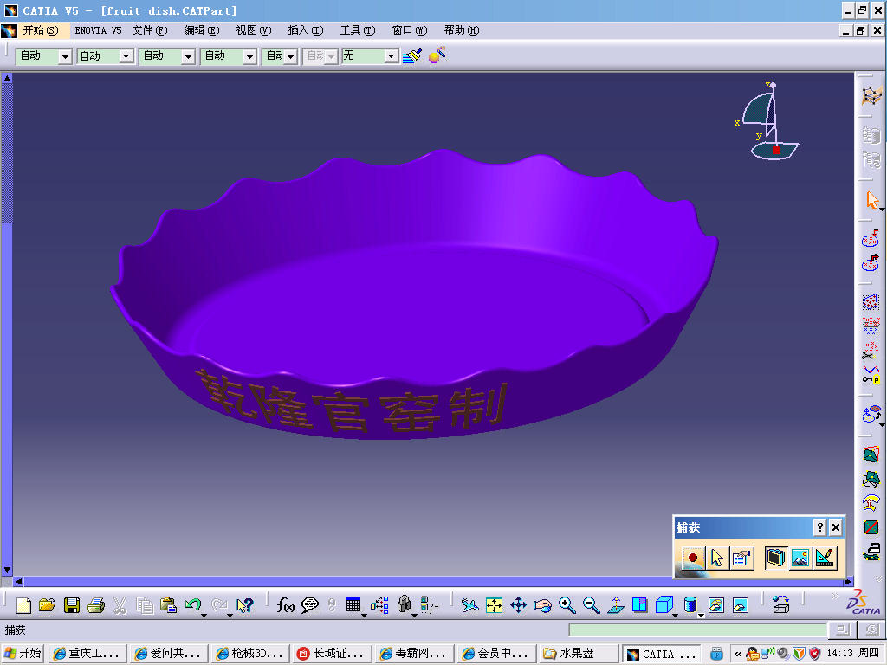This screenshot has height=665, width=887.
Task: Open the render style dropdown arrow
Action: [701, 615]
